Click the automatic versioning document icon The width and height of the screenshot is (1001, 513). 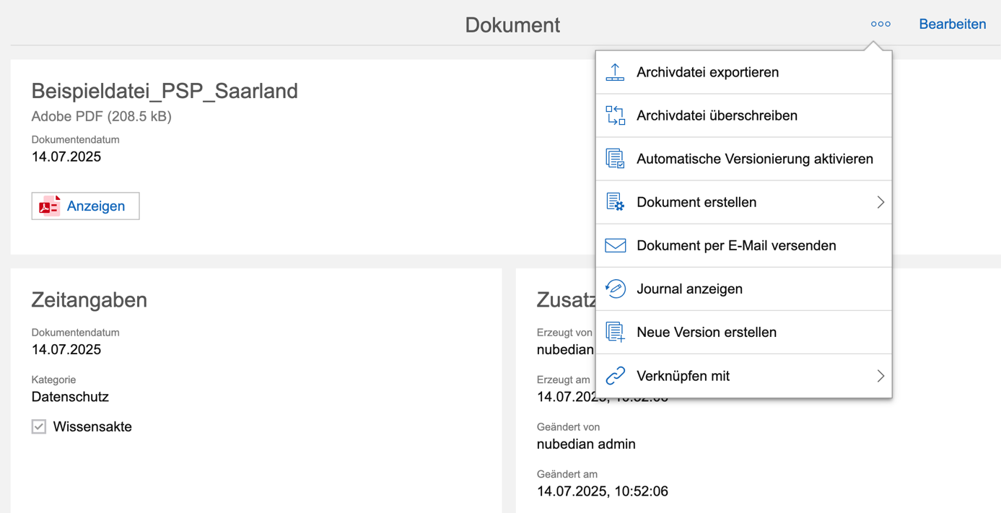pos(615,159)
